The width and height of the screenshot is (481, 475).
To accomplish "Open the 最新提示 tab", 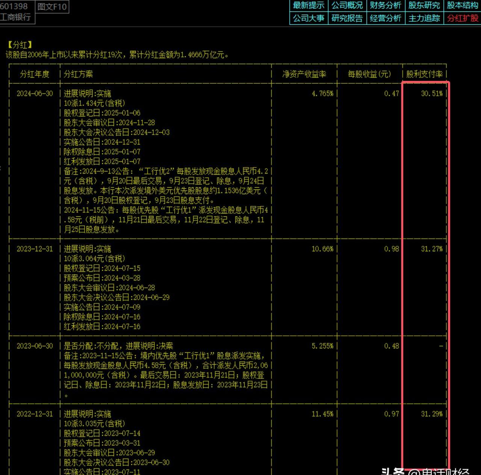I will 309,5.
